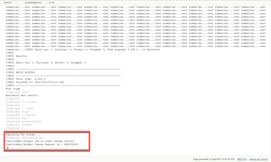The width and height of the screenshot is (271, 162).
Task: Click the 'Deploying the change....' line
Action: click(23, 134)
